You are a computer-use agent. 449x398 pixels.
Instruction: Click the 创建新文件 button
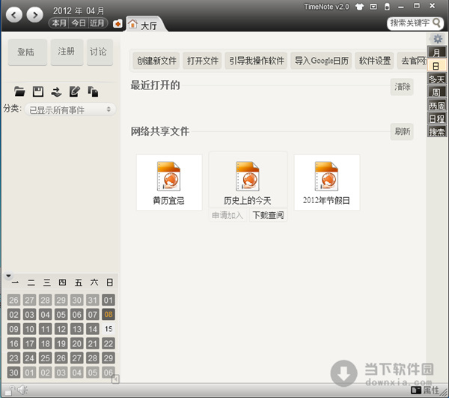point(156,61)
